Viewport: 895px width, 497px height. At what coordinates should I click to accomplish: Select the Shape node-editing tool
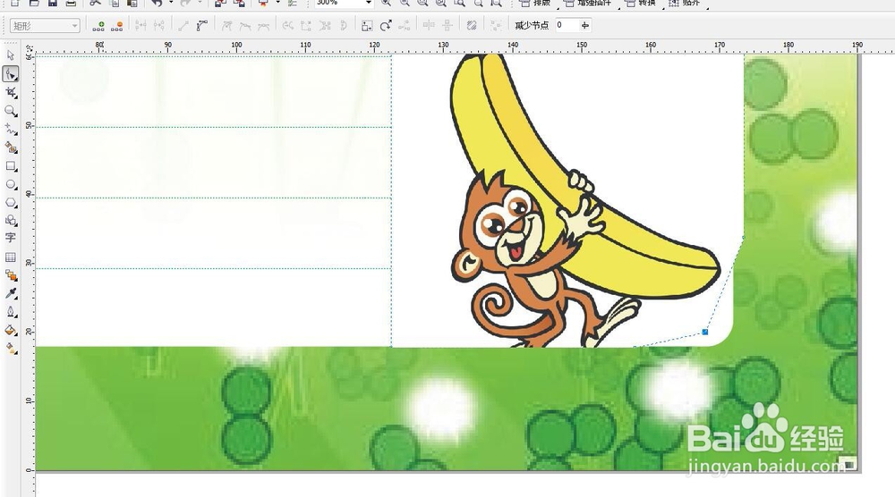(10, 73)
